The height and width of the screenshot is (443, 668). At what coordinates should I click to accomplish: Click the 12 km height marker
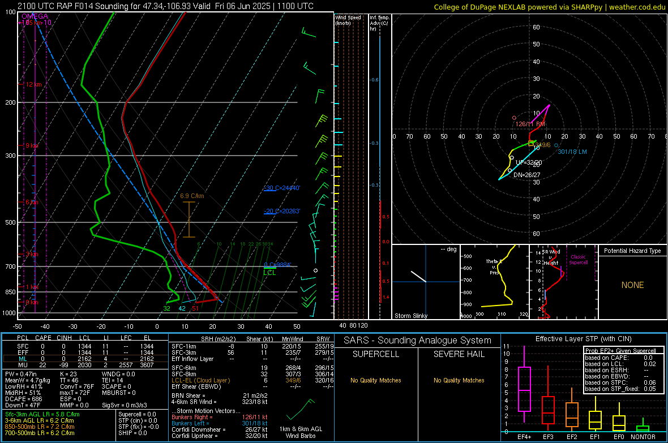33,84
